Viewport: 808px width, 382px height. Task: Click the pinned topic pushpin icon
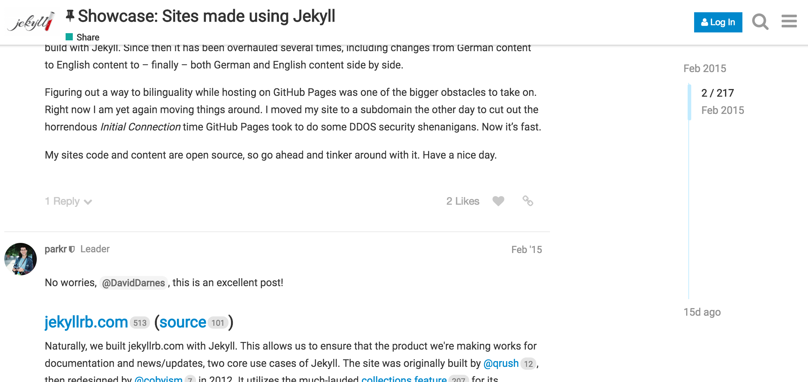pyautogui.click(x=70, y=16)
